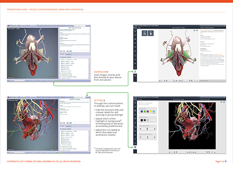
Task: Pick the cyan highlight color swatch
Action: [x=154, y=111]
